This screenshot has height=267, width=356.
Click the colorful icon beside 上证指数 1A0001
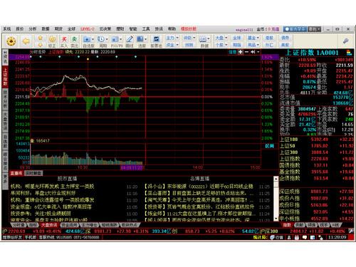pyautogui.click(x=349, y=52)
